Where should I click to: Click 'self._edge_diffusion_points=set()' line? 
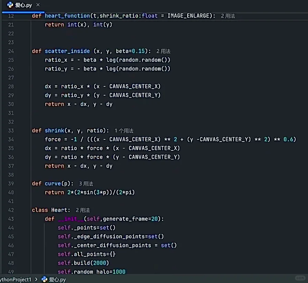(110, 237)
